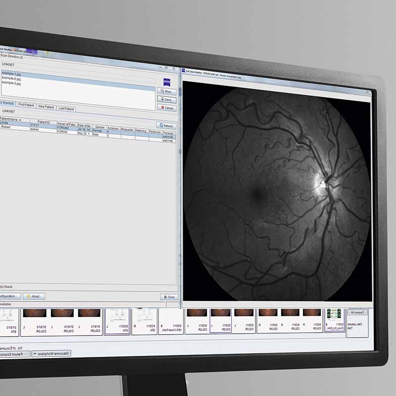This screenshot has width=396, height=396.
Task: Select the SFA thumbnail marked R
Action: click(145, 322)
